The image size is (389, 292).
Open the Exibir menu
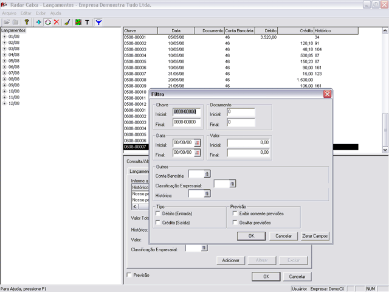(x=41, y=13)
